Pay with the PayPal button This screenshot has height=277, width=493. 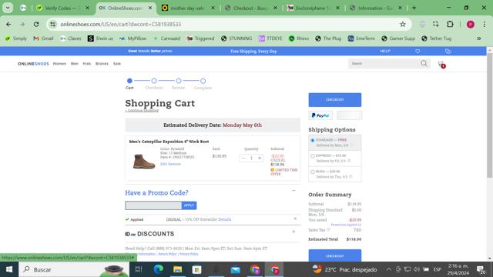[320, 115]
